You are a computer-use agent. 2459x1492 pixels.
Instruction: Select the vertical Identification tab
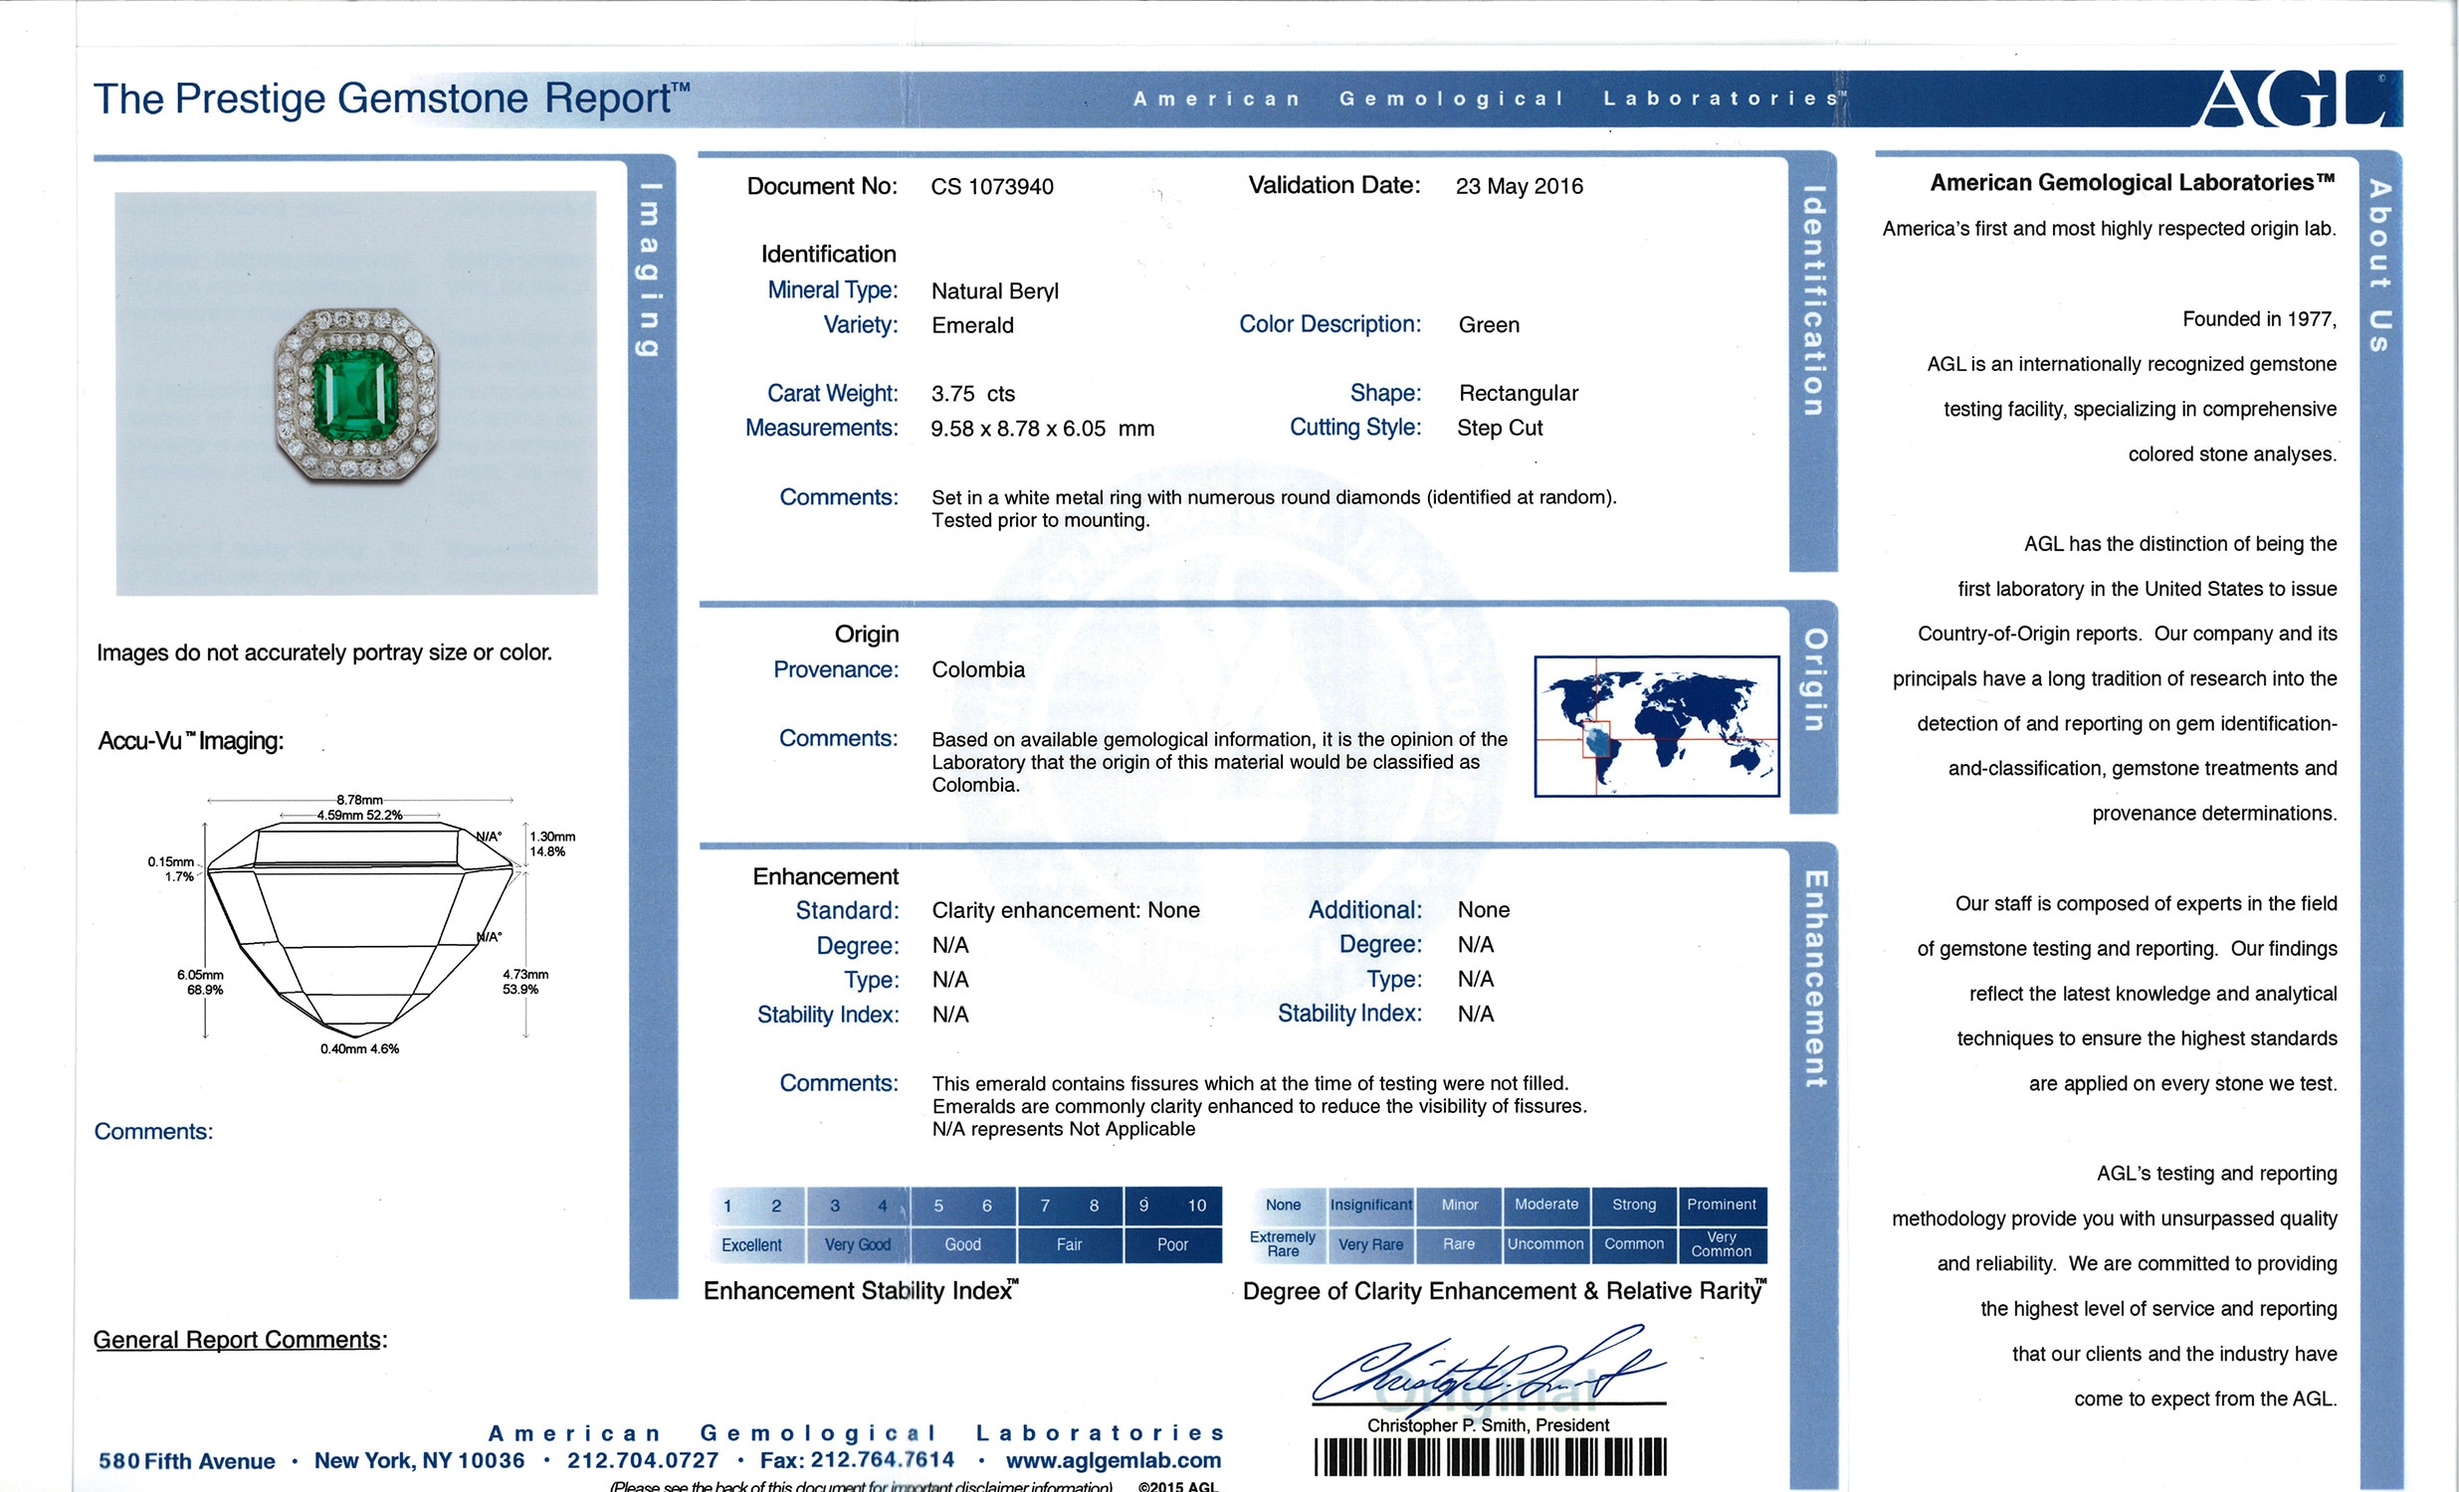coord(1813,299)
